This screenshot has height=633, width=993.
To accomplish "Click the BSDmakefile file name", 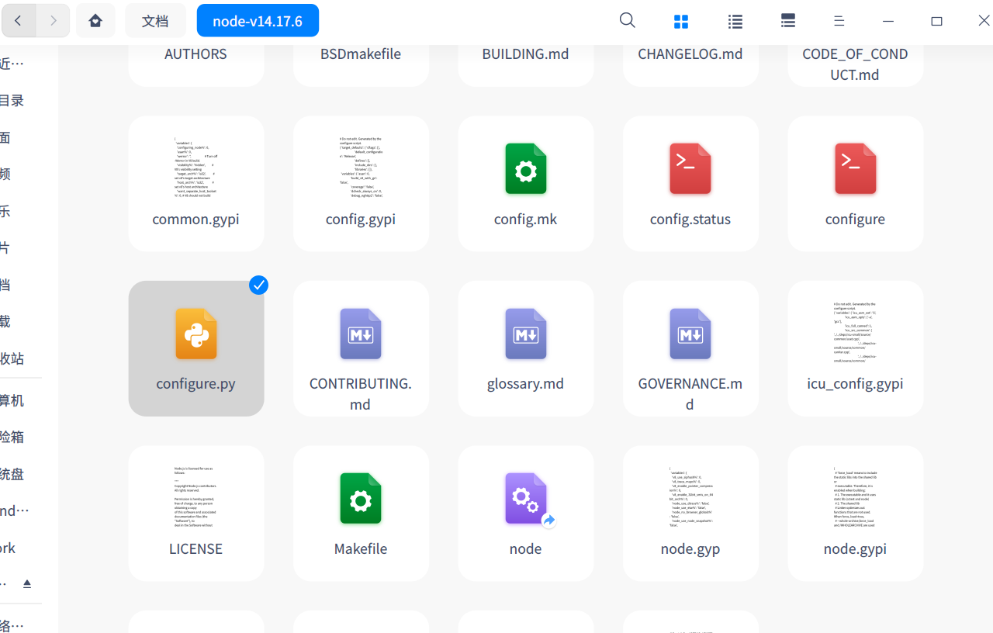I will click(x=361, y=54).
